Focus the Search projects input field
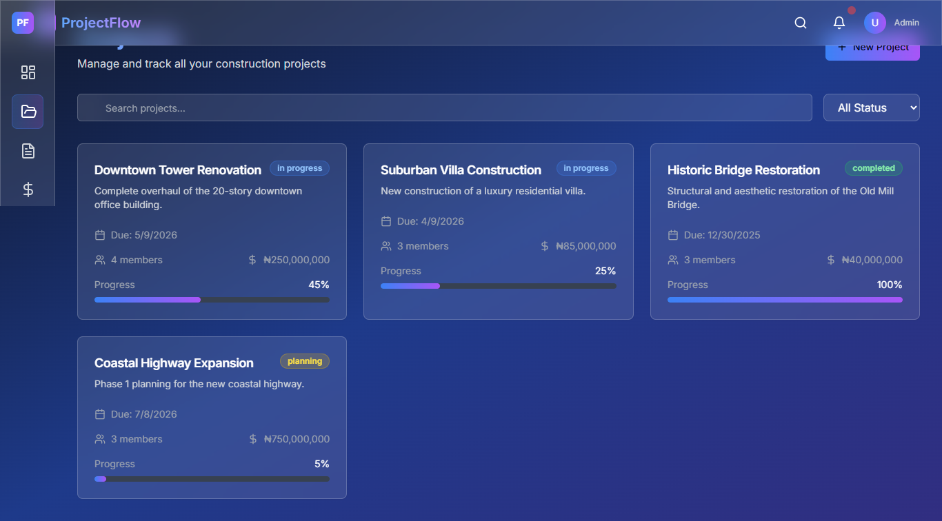This screenshot has width=942, height=521. [444, 108]
